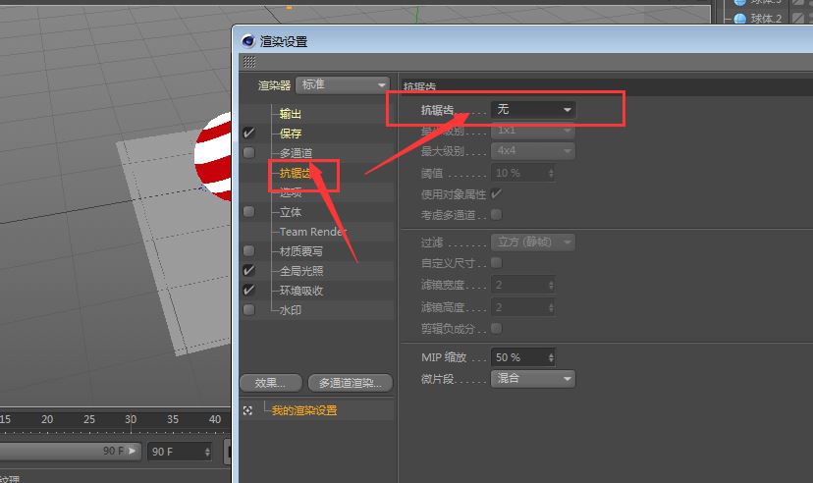Click the 滤镜高度 value field

[523, 307]
